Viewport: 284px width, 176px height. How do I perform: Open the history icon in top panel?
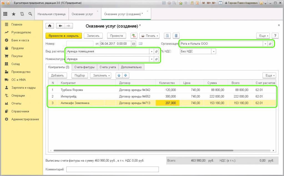pyautogui.click(x=22, y=14)
